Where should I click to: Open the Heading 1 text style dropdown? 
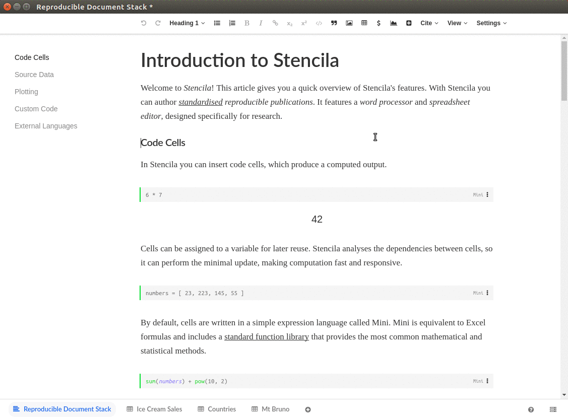tap(187, 23)
